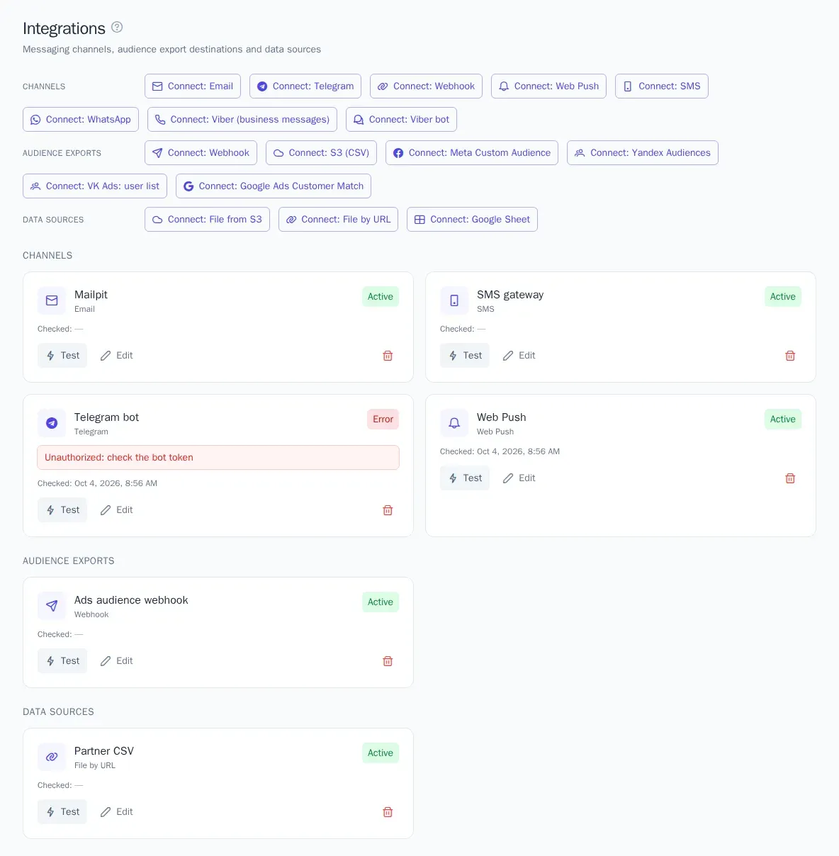839x856 pixels.
Task: Connect a new Email channel
Action: tap(193, 86)
